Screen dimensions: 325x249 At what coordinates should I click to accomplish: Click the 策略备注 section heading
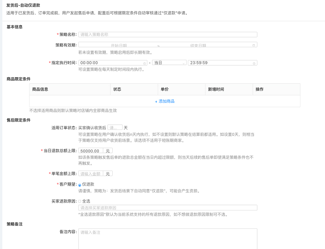14,224
